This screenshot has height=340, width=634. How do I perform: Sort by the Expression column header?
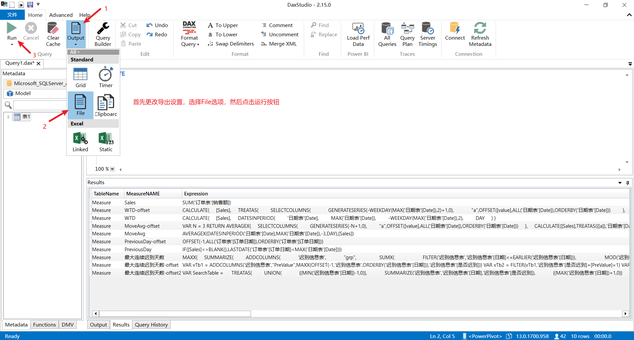[x=405, y=194]
